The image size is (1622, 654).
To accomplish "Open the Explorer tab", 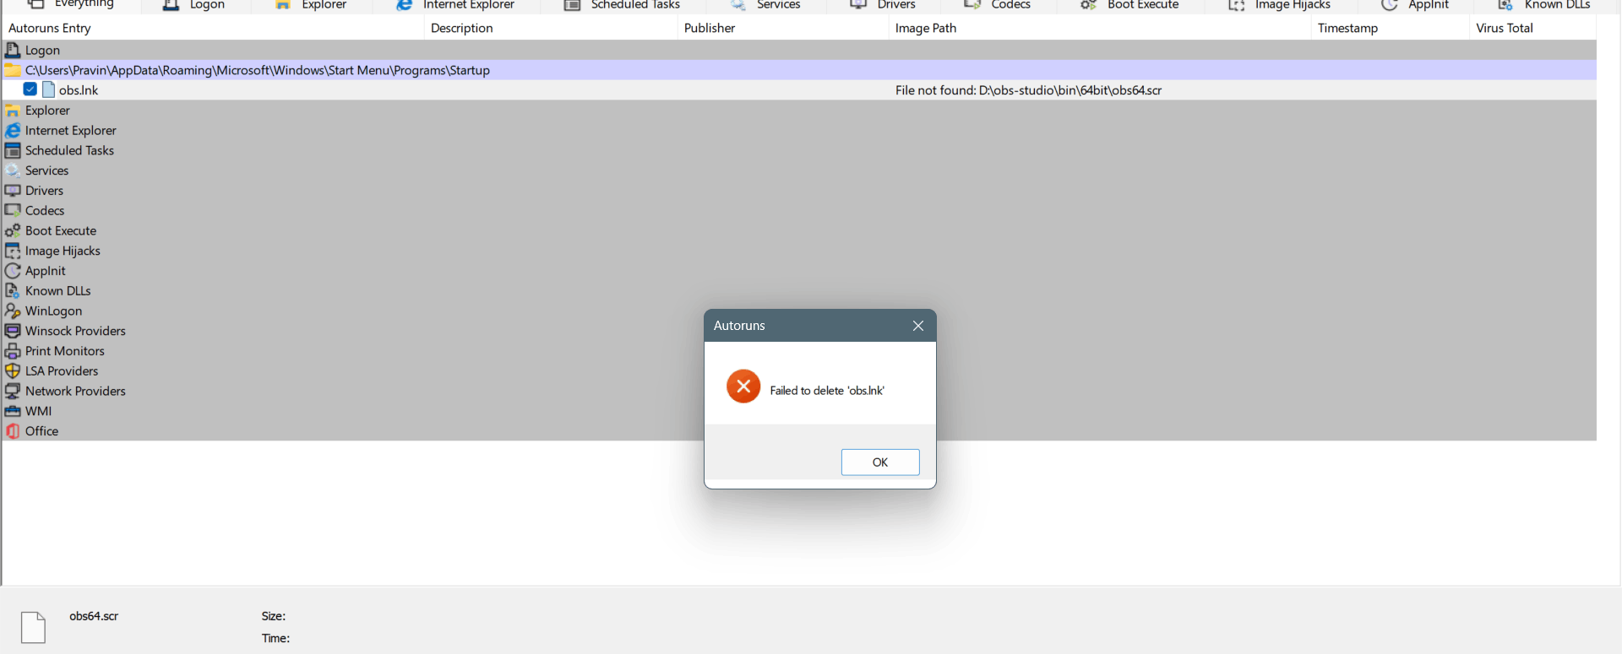I will pos(311,5).
